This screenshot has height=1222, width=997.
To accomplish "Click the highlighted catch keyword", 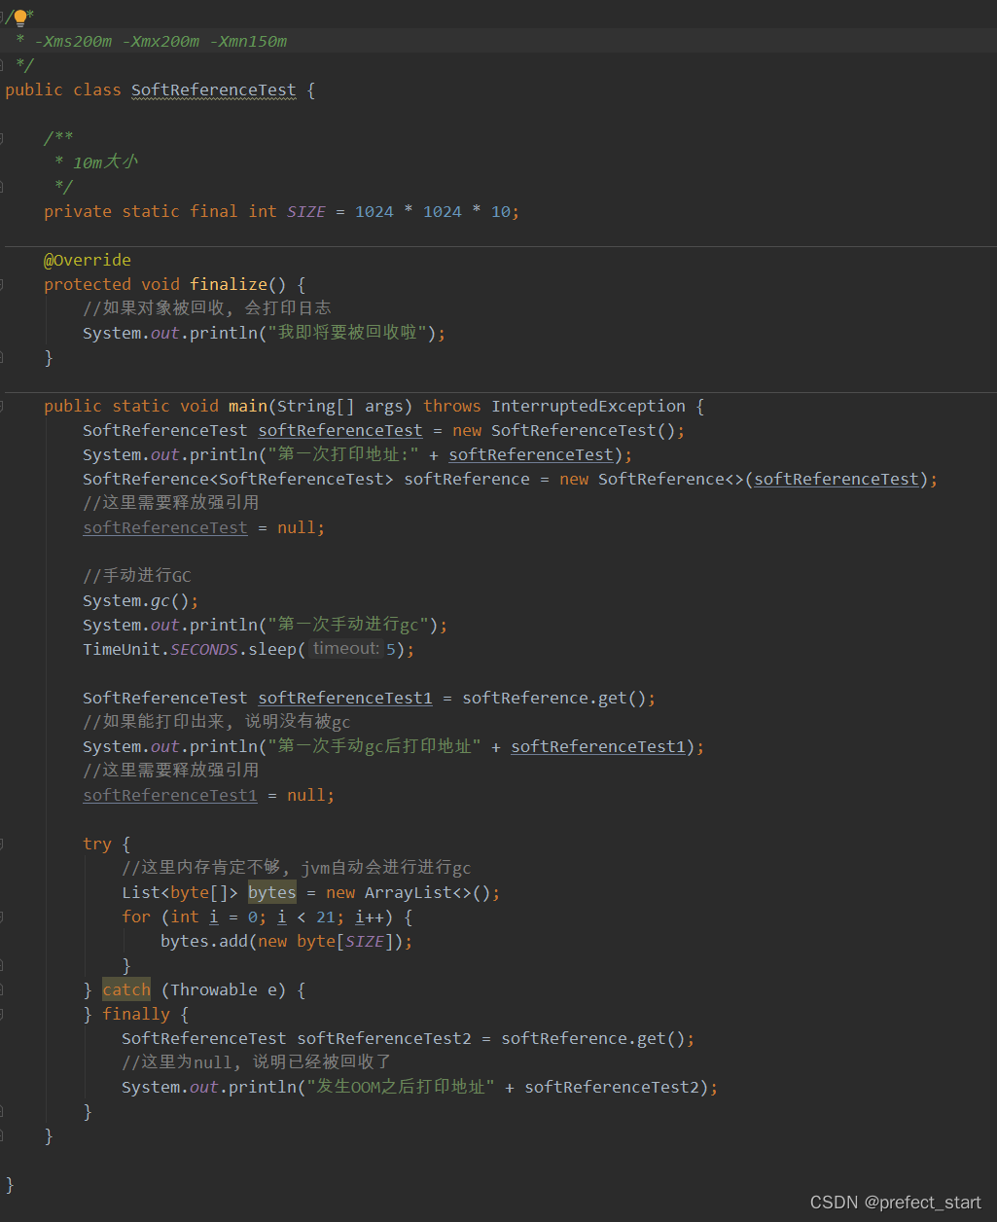I will (126, 989).
